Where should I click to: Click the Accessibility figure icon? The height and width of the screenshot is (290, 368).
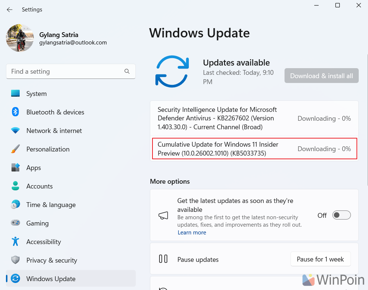15,242
